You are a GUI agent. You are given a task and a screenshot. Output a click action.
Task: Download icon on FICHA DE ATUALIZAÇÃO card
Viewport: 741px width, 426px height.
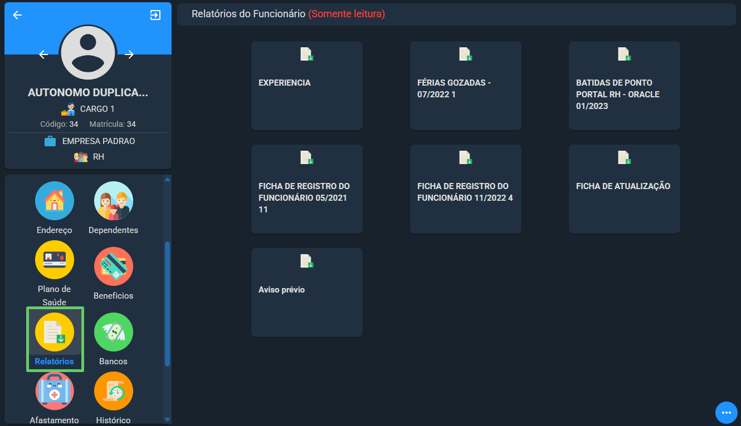[625, 158]
